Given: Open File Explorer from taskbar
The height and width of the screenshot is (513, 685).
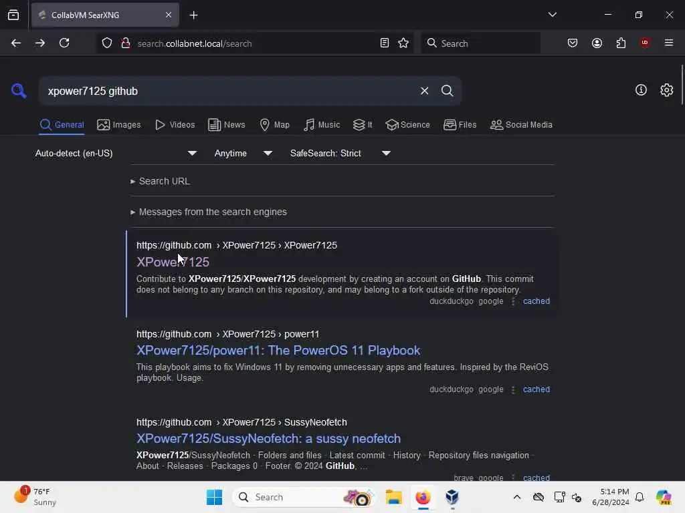Looking at the screenshot, I should (x=393, y=497).
